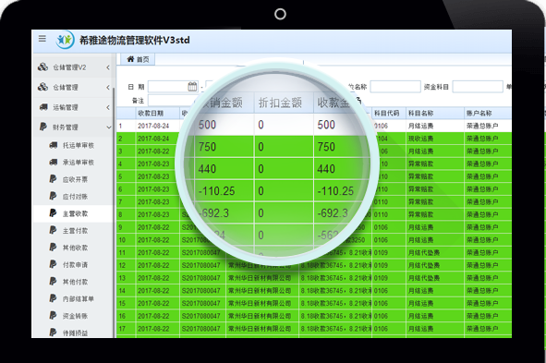This screenshot has width=546, height=363.
Task: Click the icon beside 其他付款
Action: point(53,281)
